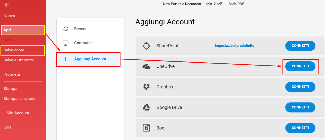
Task: Click the back arrow icon
Action: (7, 5)
